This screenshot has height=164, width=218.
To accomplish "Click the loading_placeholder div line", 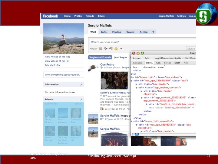I will click(x=171, y=108).
